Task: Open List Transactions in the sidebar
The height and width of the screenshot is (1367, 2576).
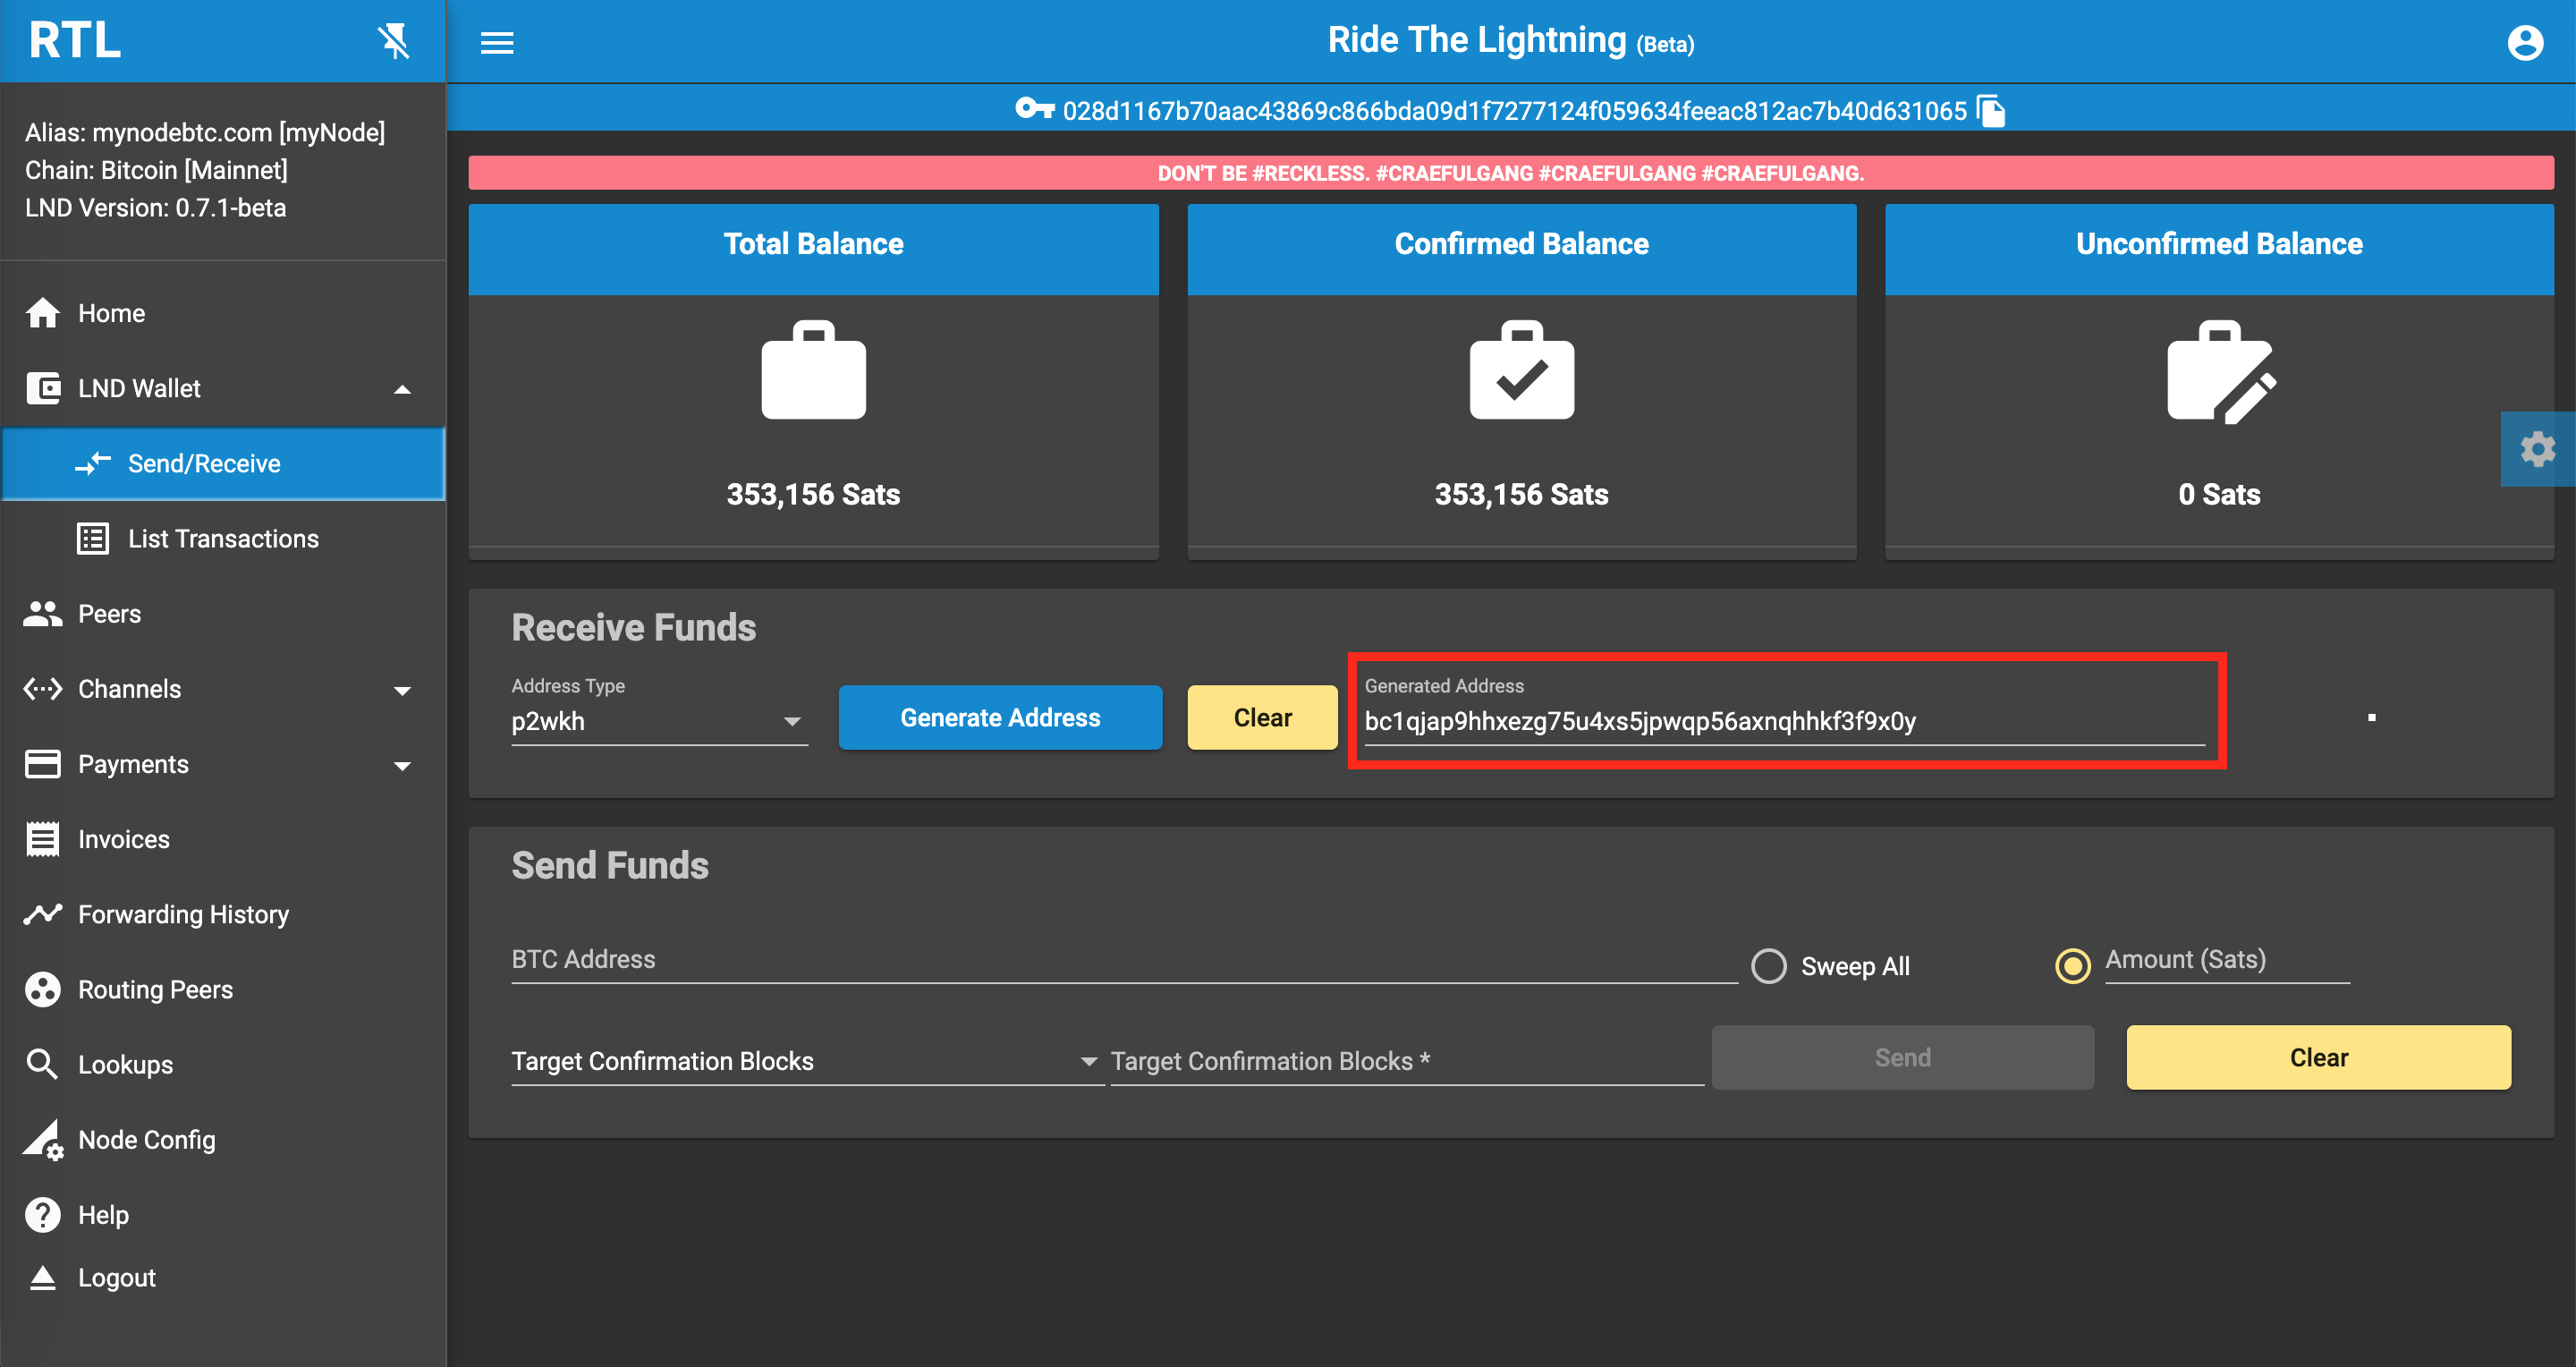Action: 223,539
